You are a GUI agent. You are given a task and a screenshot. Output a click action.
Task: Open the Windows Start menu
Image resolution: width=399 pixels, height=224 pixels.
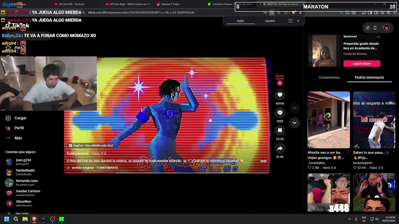coord(7,219)
